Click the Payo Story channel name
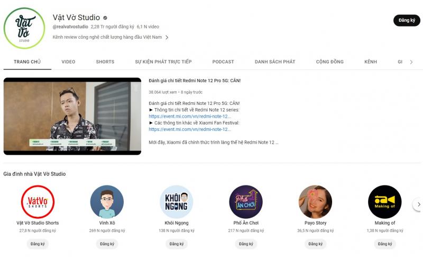Viewport: 423px width, 257px height. point(315,223)
